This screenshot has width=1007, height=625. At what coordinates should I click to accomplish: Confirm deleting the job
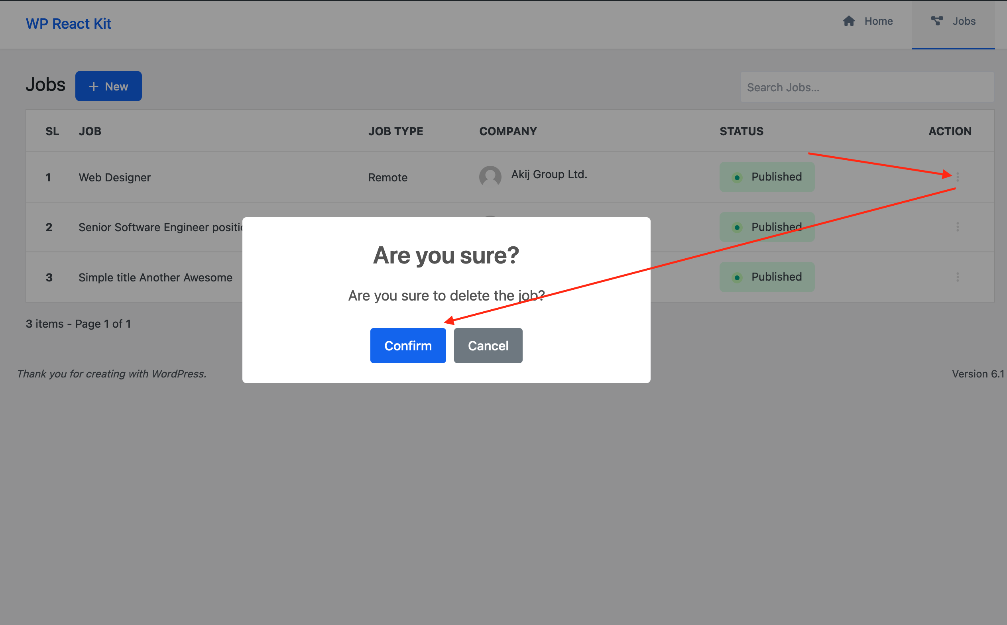point(407,346)
